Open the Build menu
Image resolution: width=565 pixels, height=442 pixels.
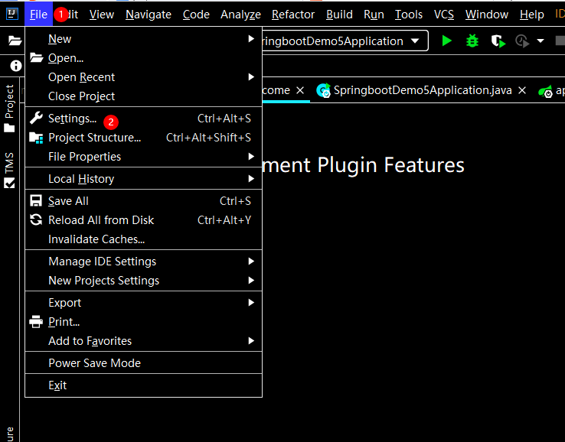pyautogui.click(x=339, y=15)
